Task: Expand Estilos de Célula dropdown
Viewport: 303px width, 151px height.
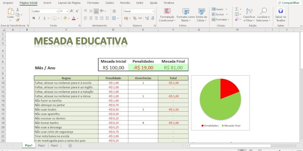Action: 201,15
